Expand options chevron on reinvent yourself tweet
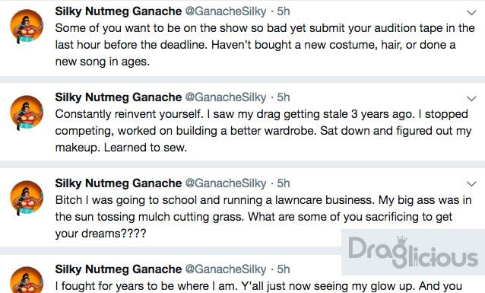485x293 pixels. coord(471,99)
